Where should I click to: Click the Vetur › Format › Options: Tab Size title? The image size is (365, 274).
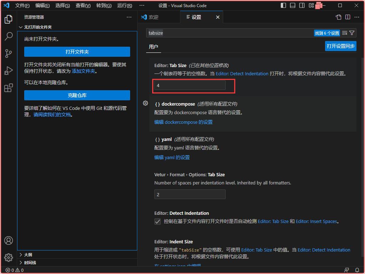(x=190, y=175)
